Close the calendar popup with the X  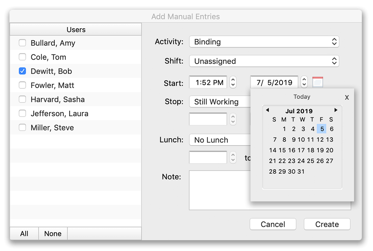tap(347, 97)
